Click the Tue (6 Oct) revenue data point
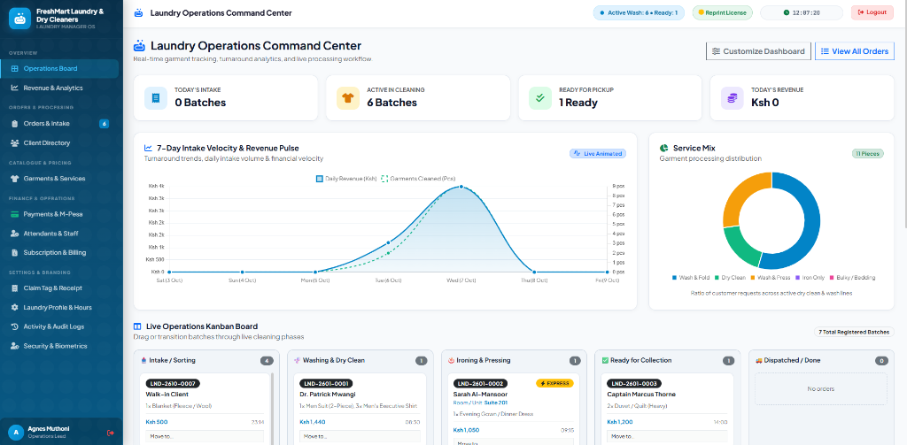 388,242
